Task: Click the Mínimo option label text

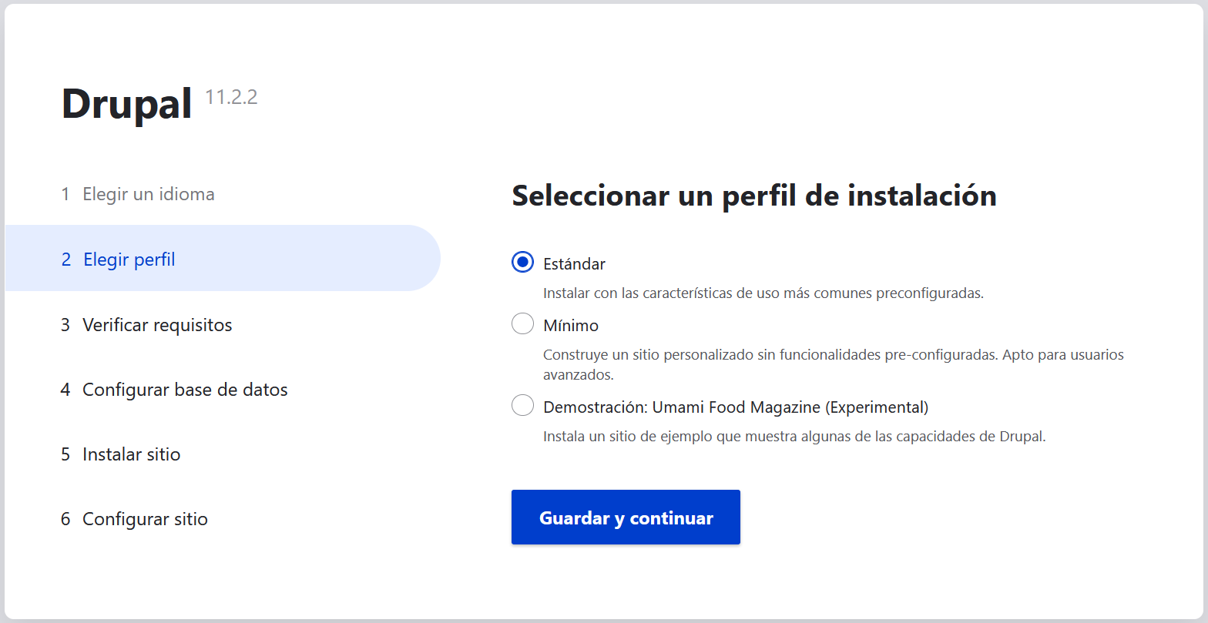Action: 571,326
